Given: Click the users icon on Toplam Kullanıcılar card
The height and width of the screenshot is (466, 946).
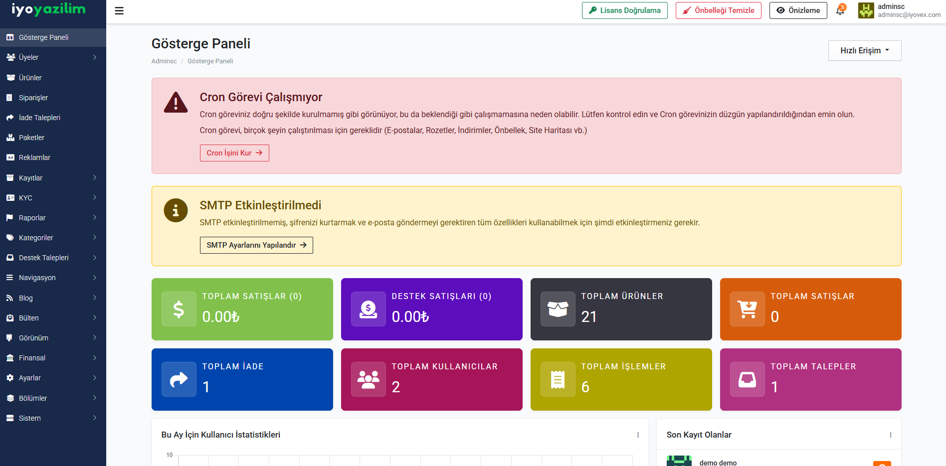Looking at the screenshot, I should pos(368,379).
